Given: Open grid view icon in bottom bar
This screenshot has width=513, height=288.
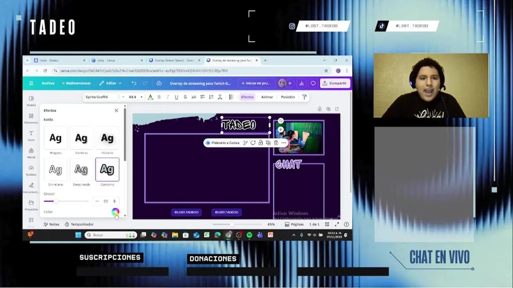Looking at the screenshot, I should tap(327, 224).
